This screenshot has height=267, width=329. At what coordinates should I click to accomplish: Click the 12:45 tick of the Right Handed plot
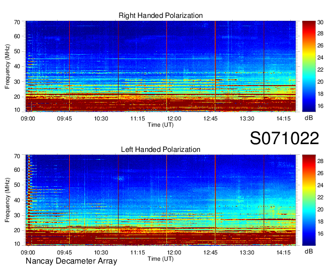210,119
